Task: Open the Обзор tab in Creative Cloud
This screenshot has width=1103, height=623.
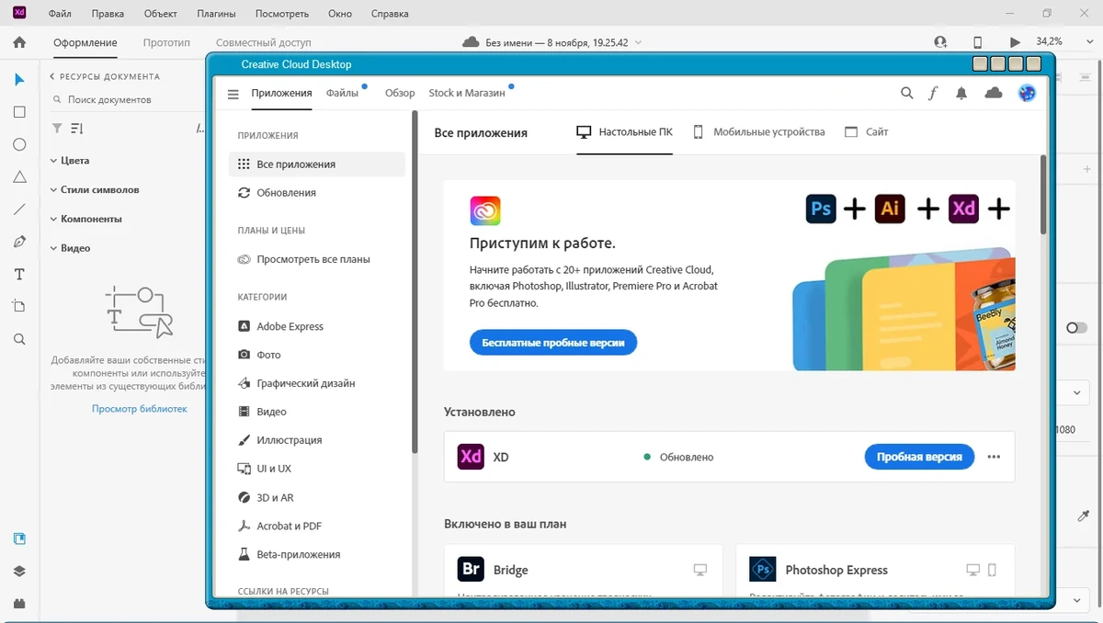Action: click(400, 93)
